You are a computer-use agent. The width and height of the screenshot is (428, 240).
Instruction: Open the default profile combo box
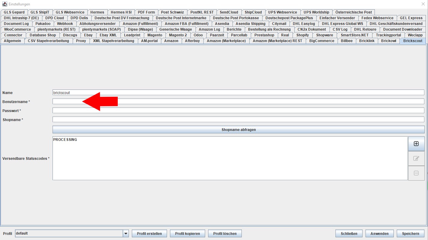click(x=72, y=233)
